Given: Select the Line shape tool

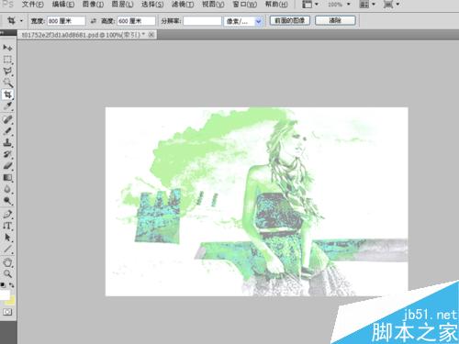Looking at the screenshot, I should (x=7, y=250).
